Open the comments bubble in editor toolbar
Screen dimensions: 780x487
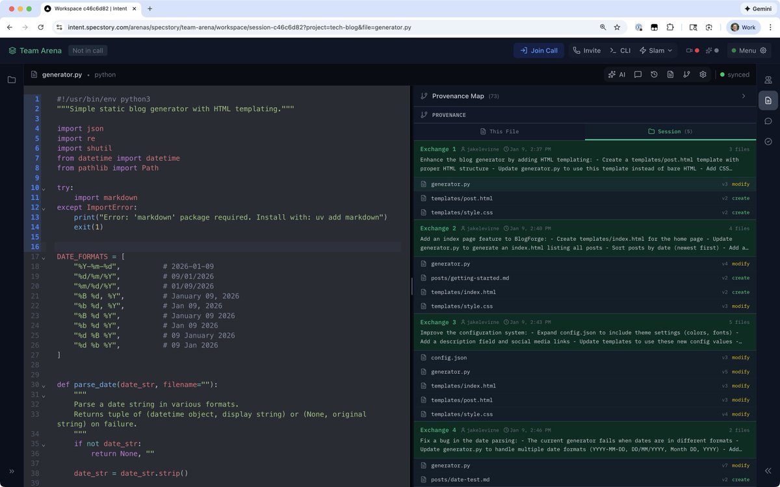point(638,75)
